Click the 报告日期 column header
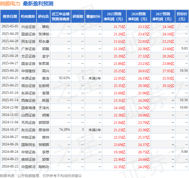 [x=10, y=17]
